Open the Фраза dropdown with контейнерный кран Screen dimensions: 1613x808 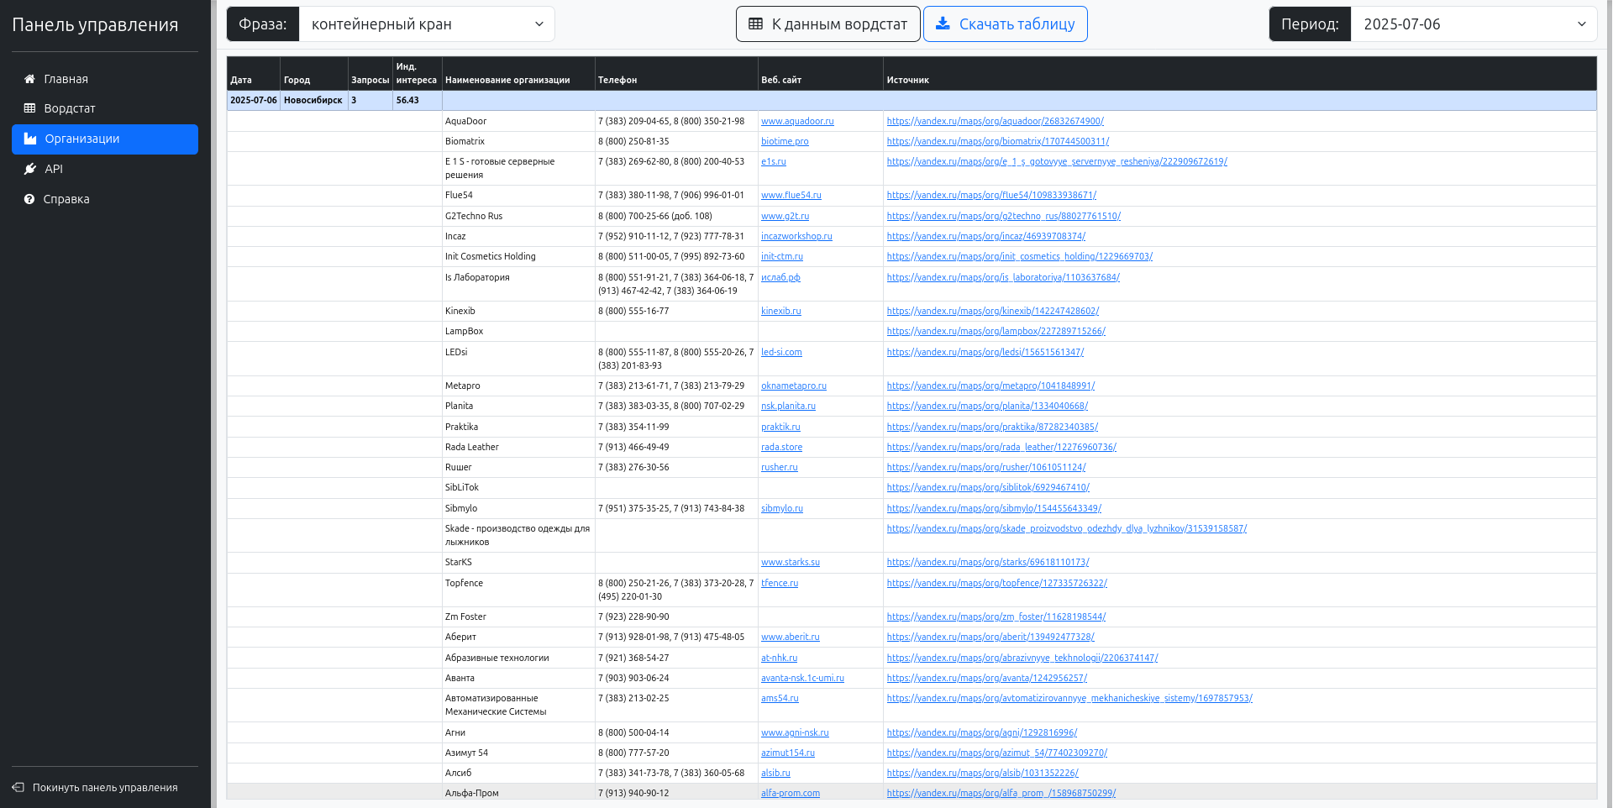pyautogui.click(x=427, y=24)
